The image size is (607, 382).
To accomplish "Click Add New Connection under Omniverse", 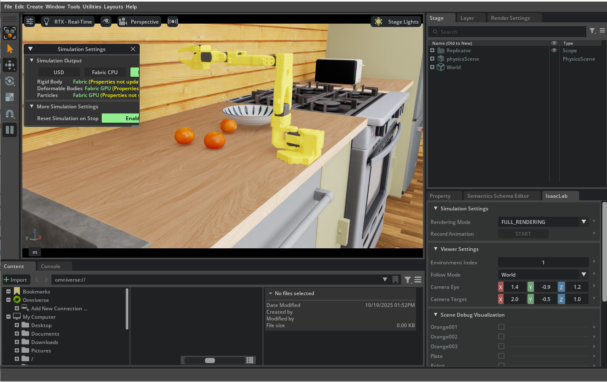I will pyautogui.click(x=59, y=309).
